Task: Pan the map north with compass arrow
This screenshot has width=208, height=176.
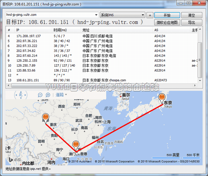Action: click(x=21, y=92)
